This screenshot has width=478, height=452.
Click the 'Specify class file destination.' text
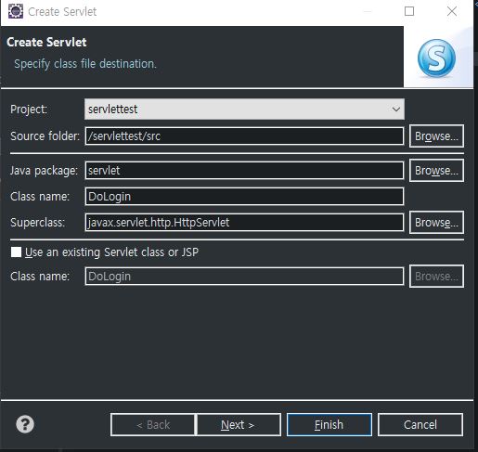point(85,64)
